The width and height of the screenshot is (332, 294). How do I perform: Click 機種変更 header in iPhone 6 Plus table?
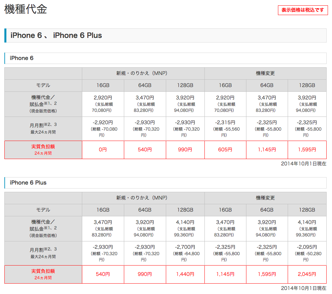click(x=265, y=198)
